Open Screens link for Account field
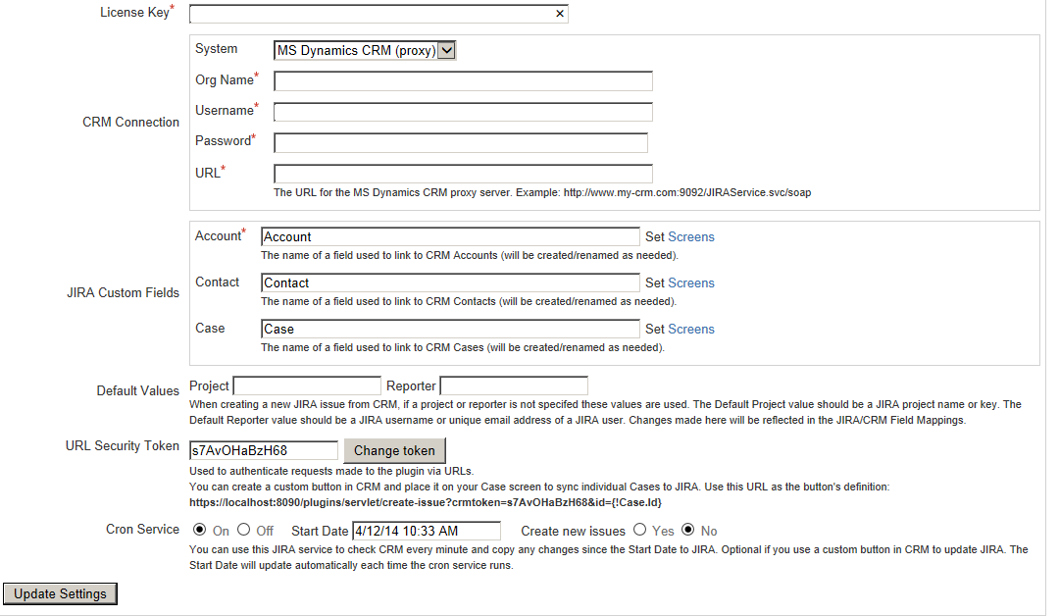This screenshot has width=1059, height=616. tap(691, 236)
